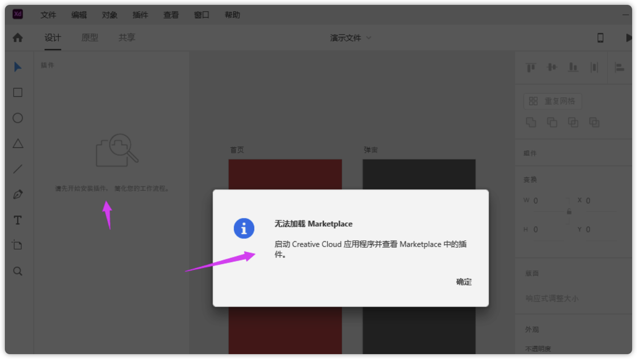Toggle the aspect ratio lock

[569, 212]
